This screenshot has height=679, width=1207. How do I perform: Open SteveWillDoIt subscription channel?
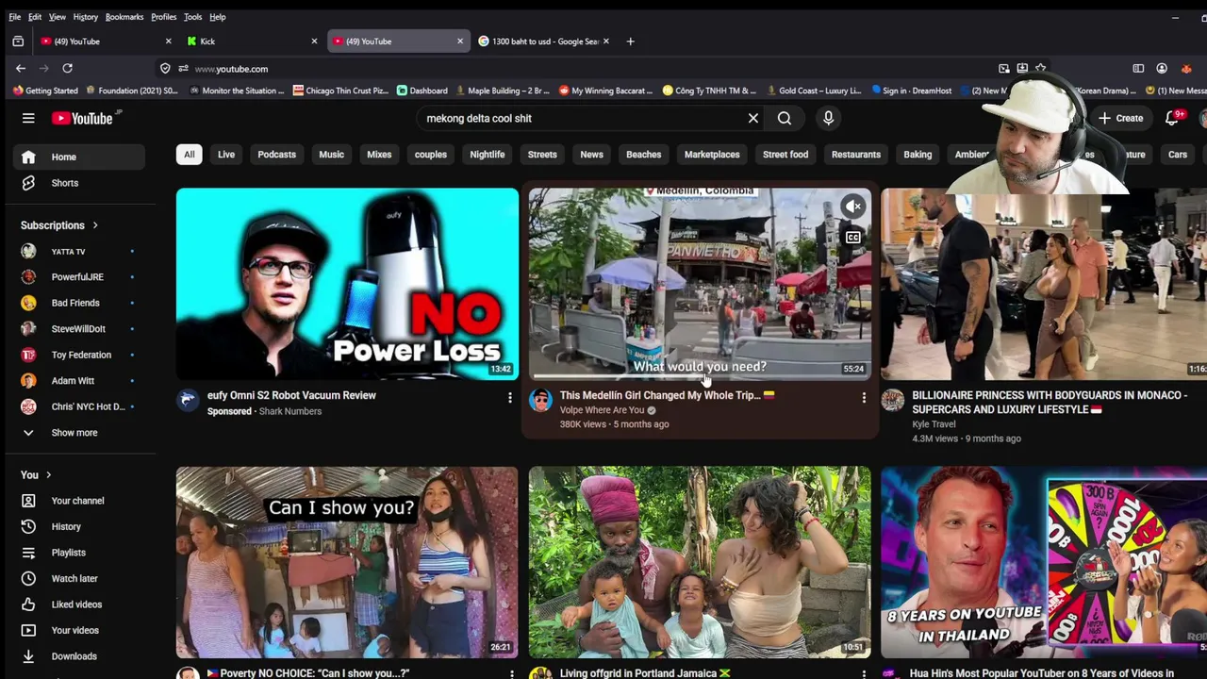coord(78,329)
